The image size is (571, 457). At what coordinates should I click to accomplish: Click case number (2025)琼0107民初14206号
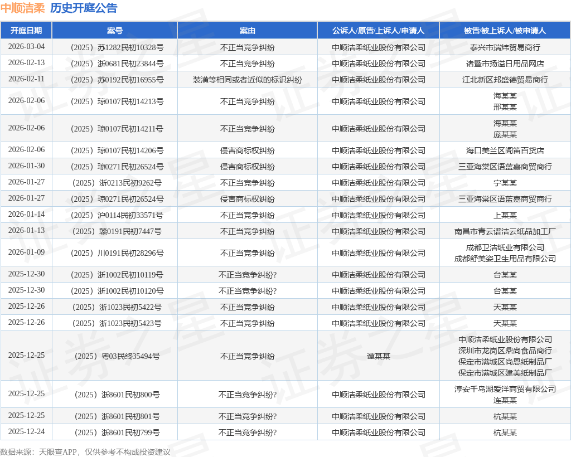click(117, 150)
